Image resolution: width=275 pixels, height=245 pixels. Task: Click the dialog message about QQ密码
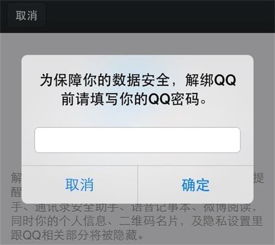click(x=137, y=89)
